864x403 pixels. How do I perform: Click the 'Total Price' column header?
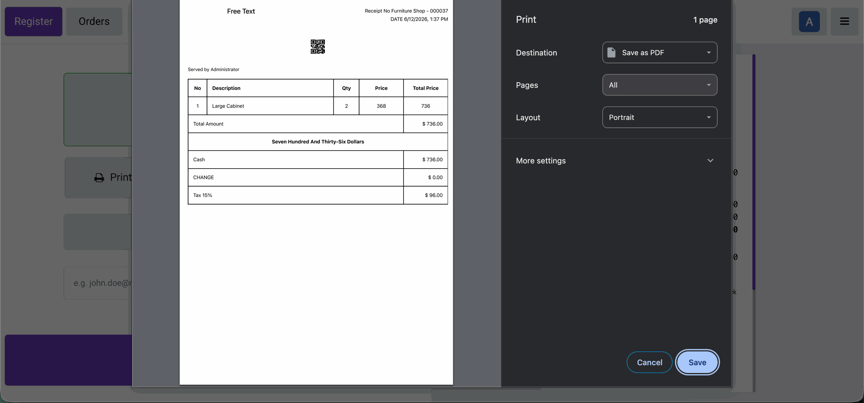pyautogui.click(x=426, y=88)
